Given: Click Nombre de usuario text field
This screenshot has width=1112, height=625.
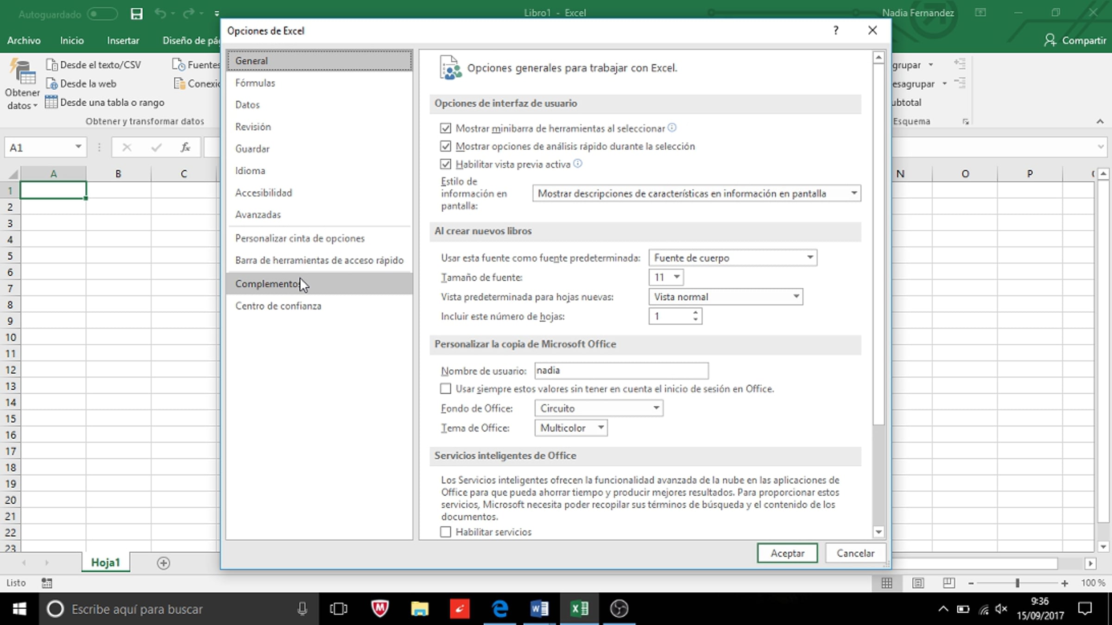Looking at the screenshot, I should [x=621, y=370].
